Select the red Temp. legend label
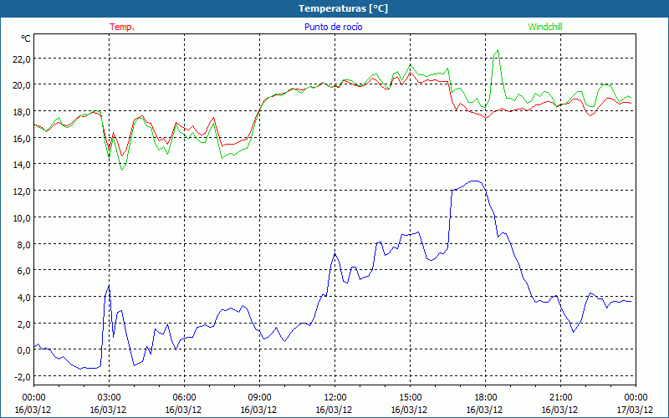The height and width of the screenshot is (418, 669). (122, 27)
